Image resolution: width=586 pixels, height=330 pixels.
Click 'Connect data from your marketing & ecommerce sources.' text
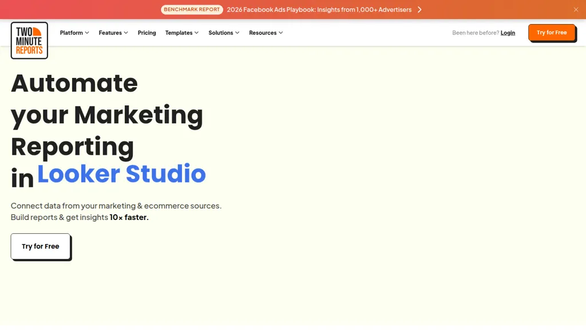click(116, 206)
